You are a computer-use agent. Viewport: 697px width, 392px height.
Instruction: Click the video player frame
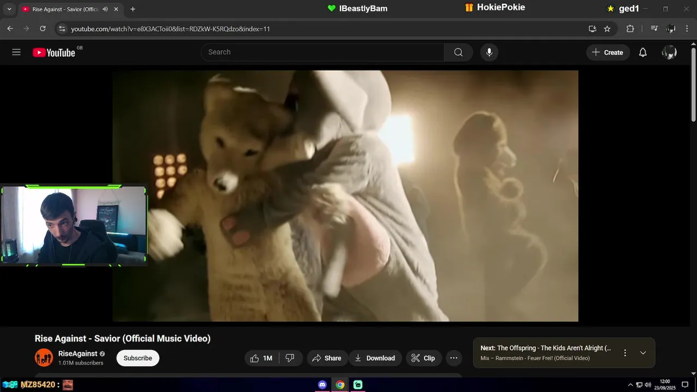(x=345, y=196)
